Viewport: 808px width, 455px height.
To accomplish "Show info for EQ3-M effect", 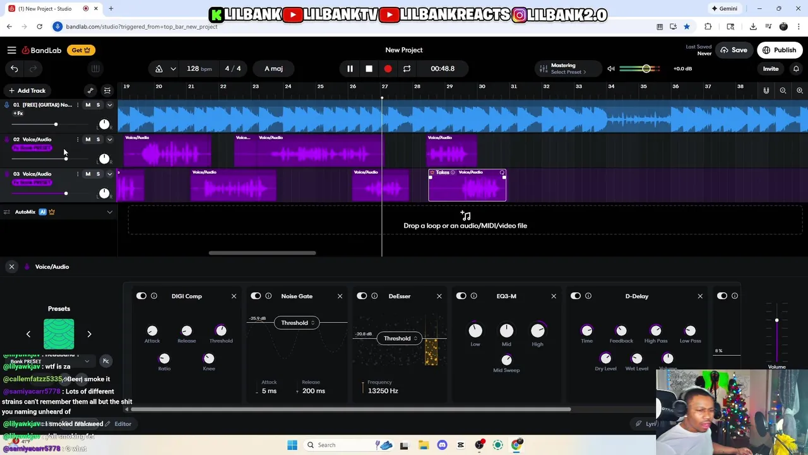I will pos(473,296).
